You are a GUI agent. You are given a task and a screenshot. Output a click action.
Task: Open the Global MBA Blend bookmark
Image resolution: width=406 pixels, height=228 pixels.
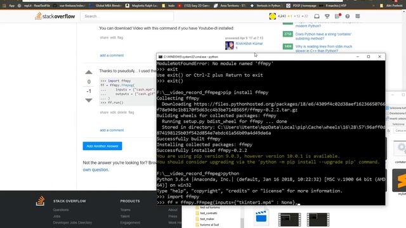[x=106, y=6]
